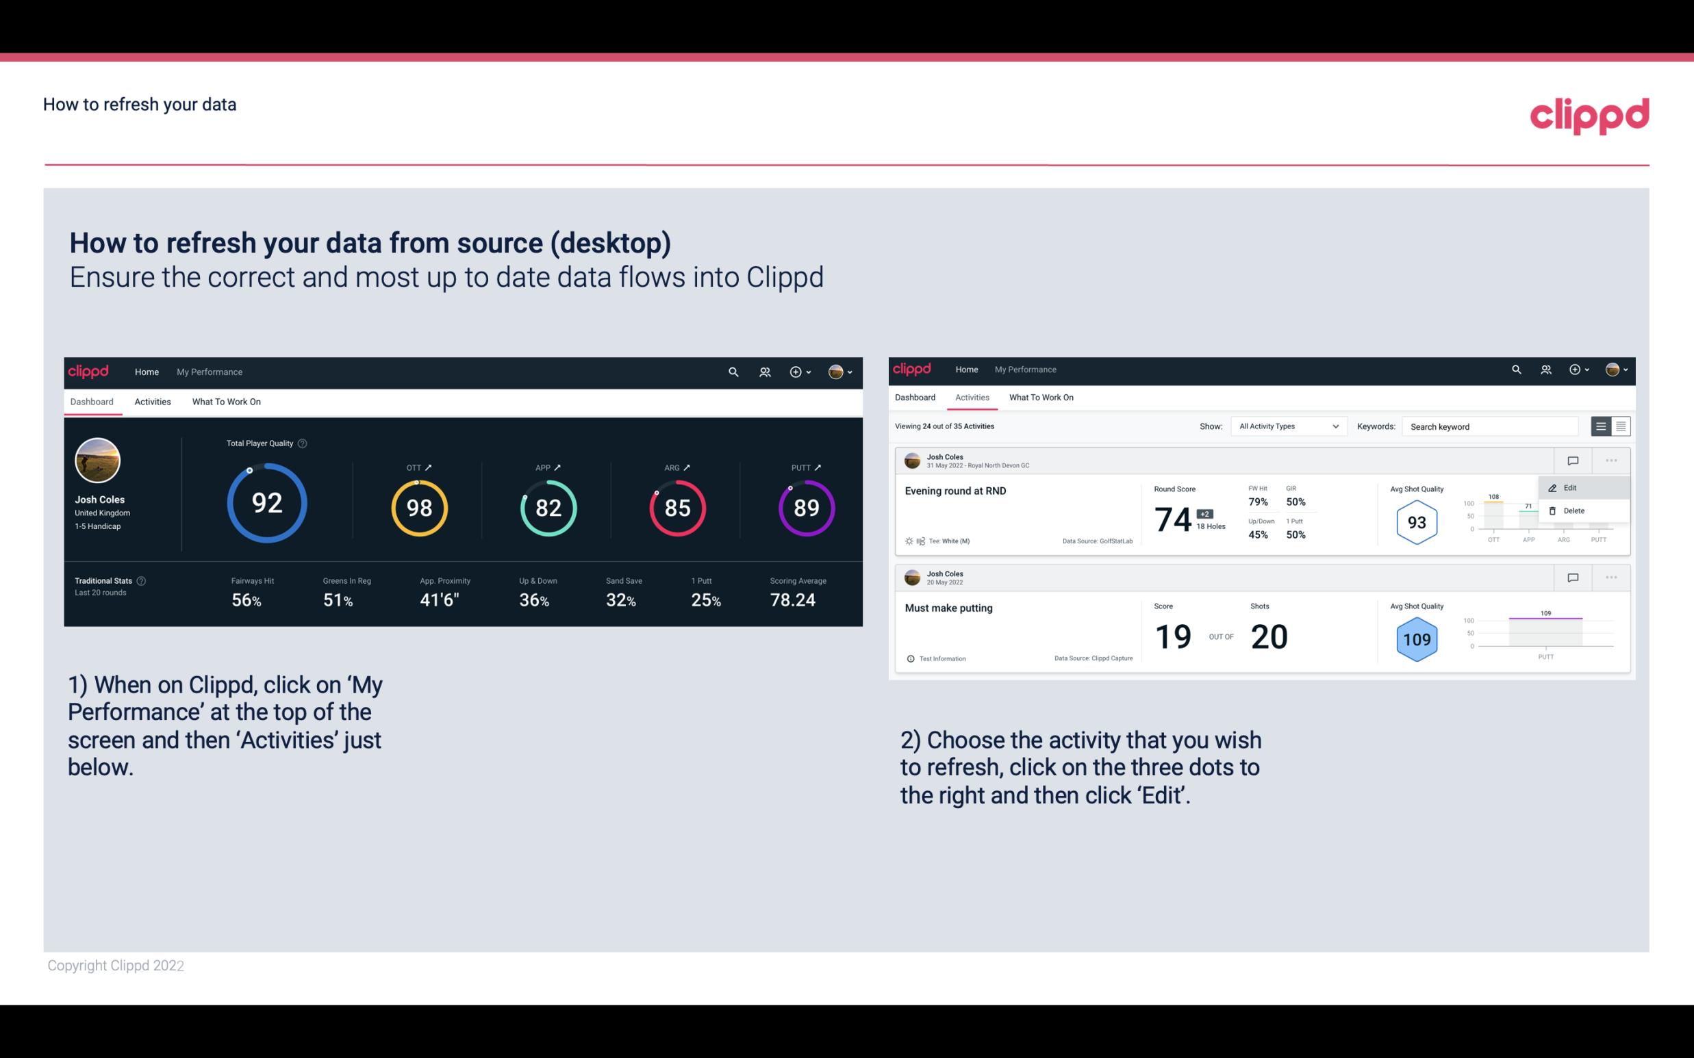Select the Activities tab in My Performance

972,398
